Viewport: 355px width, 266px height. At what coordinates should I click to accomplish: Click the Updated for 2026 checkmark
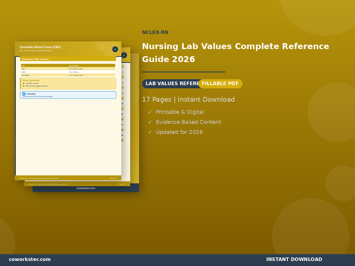pos(150,132)
